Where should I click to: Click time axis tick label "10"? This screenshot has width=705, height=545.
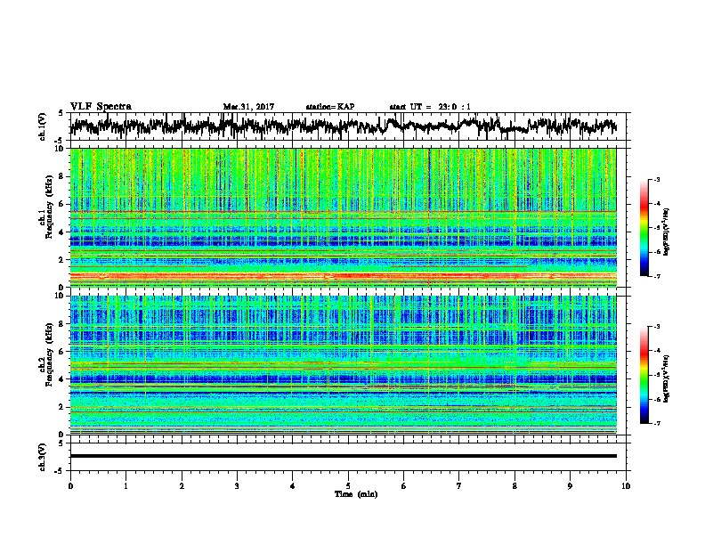tap(626, 486)
